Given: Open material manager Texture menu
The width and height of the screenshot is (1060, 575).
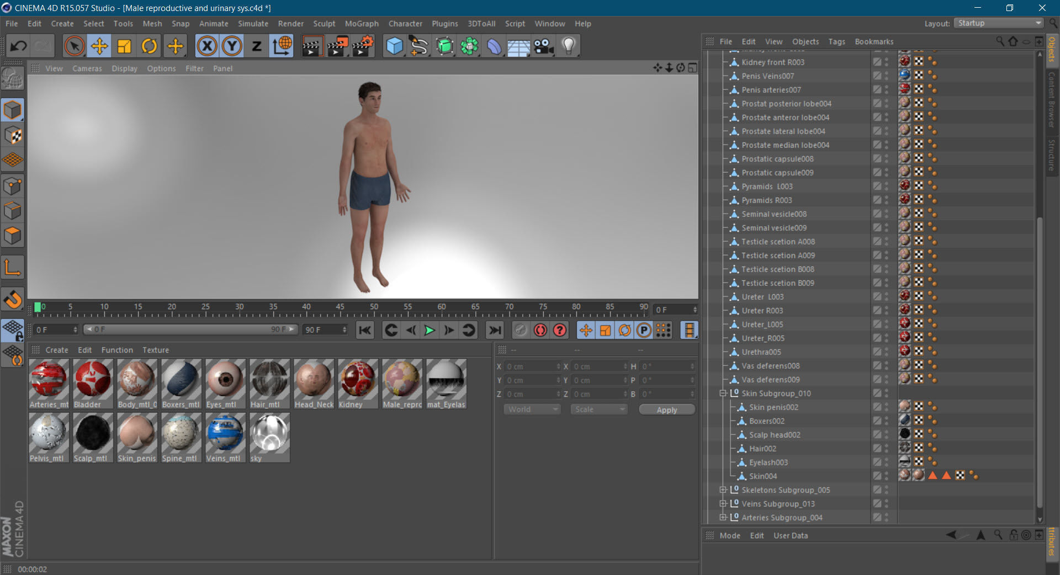Looking at the screenshot, I should tap(156, 350).
